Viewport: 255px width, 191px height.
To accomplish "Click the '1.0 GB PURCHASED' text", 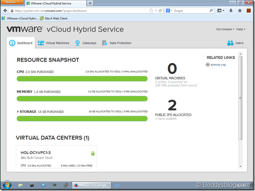I will [x=47, y=92].
